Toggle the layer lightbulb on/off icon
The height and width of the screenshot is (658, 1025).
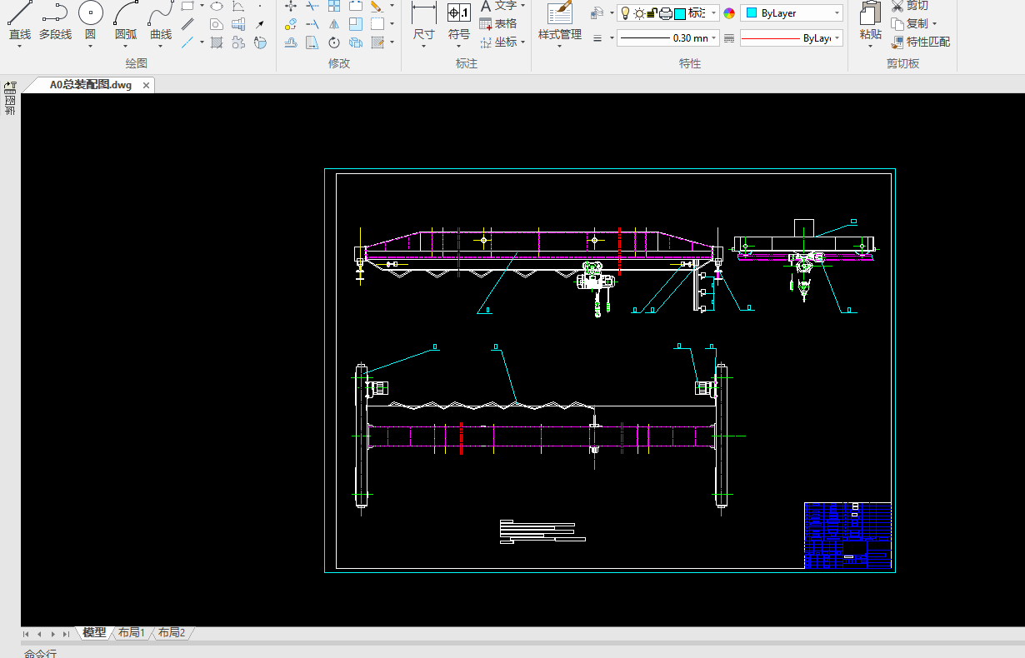[x=624, y=13]
